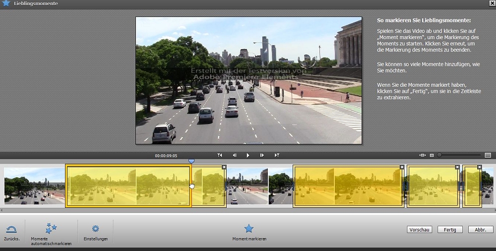This screenshot has height=251, width=496.
Task: Click the Vorschau button
Action: (x=420, y=230)
